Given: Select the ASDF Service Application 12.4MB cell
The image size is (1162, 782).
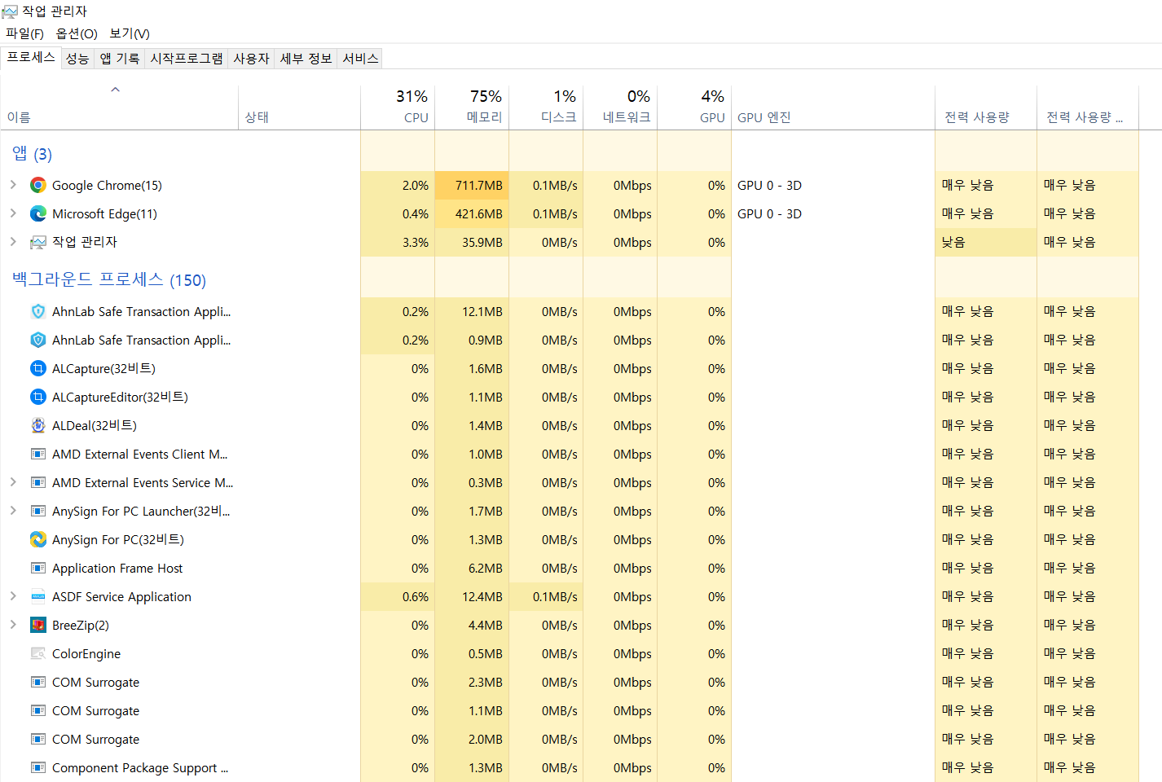Looking at the screenshot, I should coord(472,596).
